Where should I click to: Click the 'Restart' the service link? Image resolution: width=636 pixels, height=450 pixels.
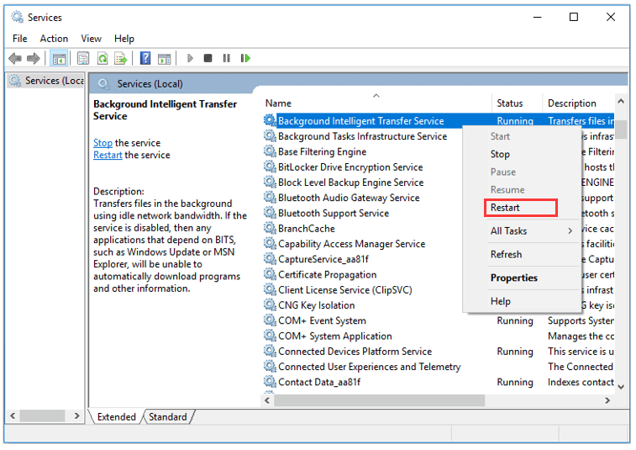click(108, 155)
